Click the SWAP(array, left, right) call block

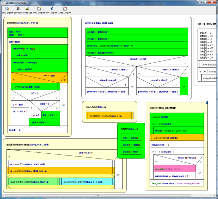coord(35,86)
